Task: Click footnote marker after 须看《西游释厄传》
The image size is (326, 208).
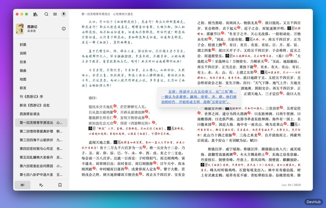Action: [153, 122]
